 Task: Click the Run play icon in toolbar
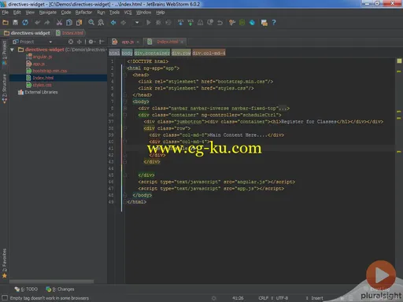click(149, 23)
